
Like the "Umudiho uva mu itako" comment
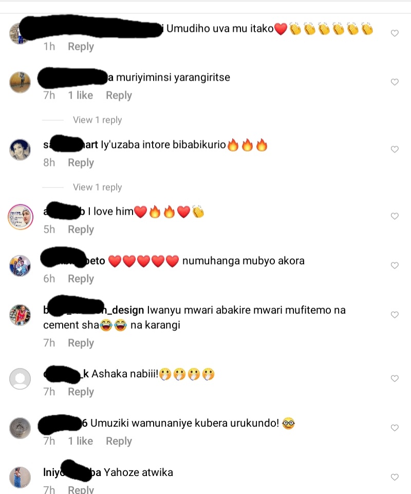[x=395, y=33]
